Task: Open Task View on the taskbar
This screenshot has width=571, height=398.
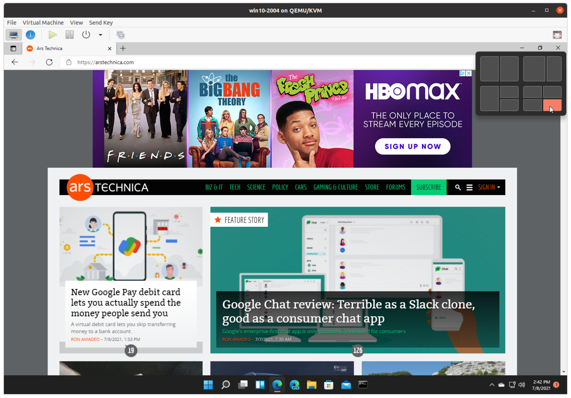Action: pos(243,385)
